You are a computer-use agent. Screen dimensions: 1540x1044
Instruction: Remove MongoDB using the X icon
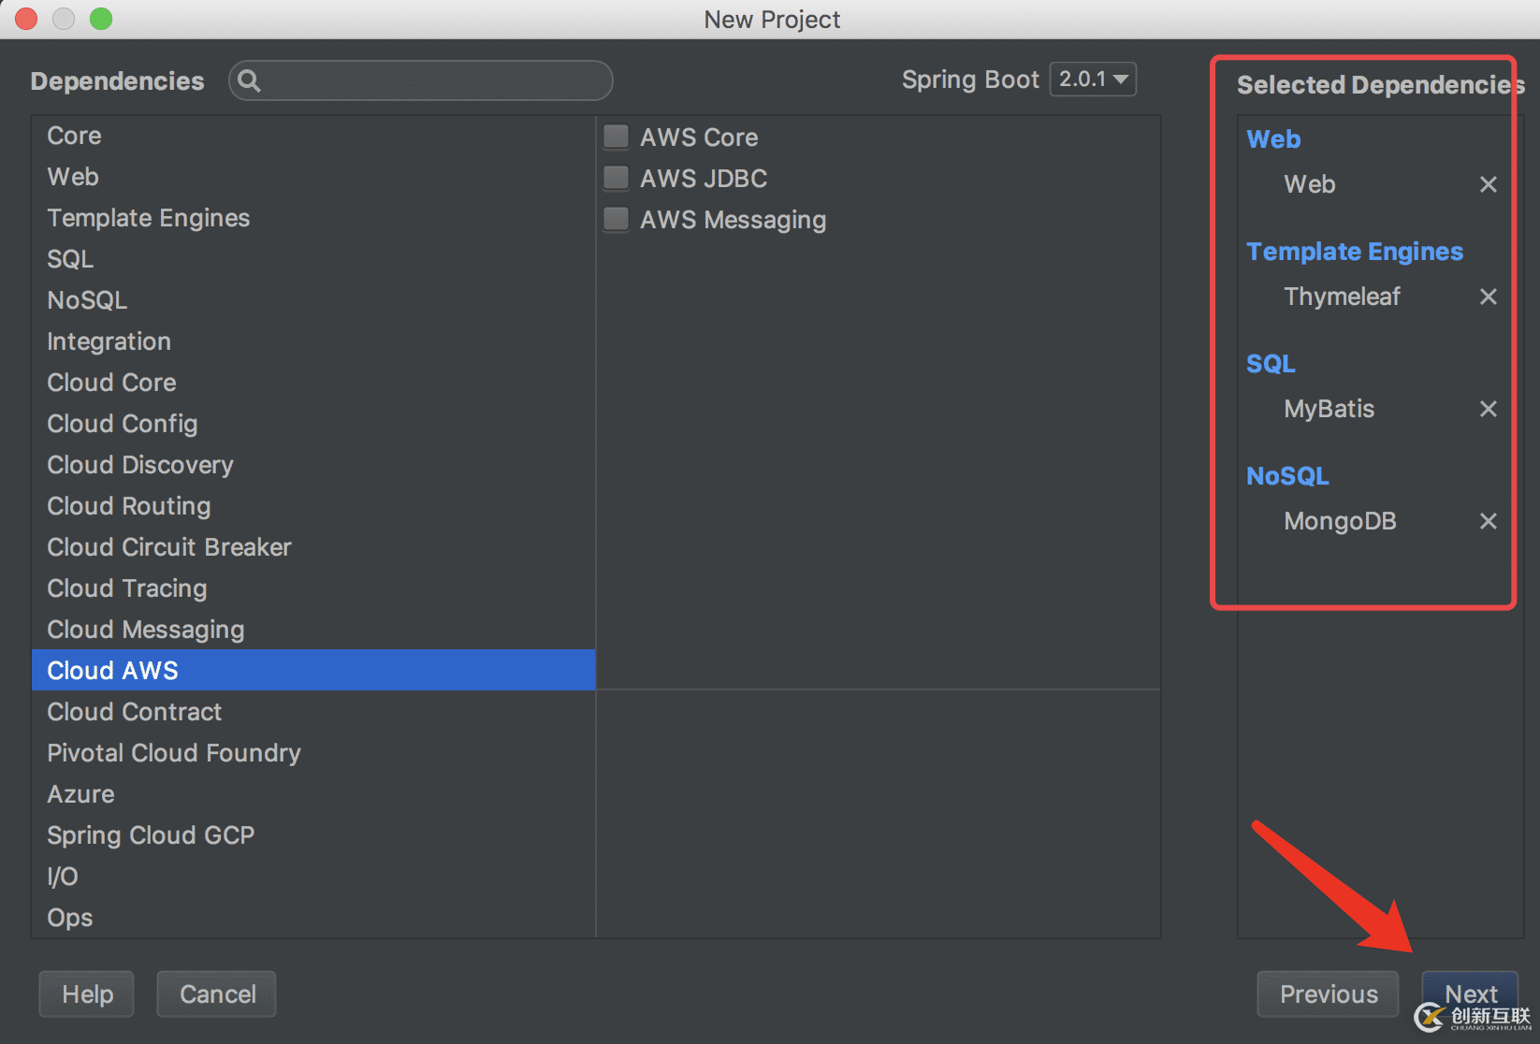coord(1488,521)
